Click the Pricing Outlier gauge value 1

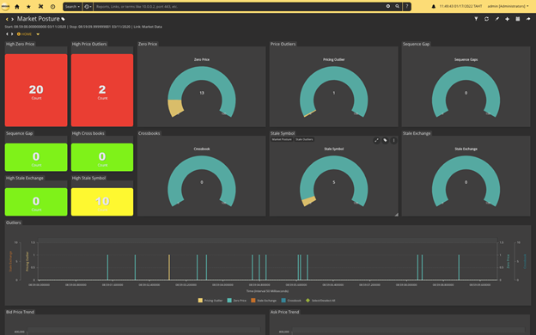click(x=334, y=93)
